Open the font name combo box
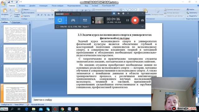Viewport: 199px width, 112px height. pyautogui.click(x=44, y=11)
